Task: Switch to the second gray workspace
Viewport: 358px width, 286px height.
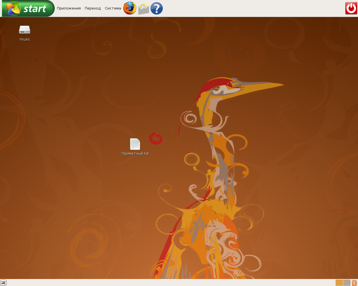Action: (347, 283)
